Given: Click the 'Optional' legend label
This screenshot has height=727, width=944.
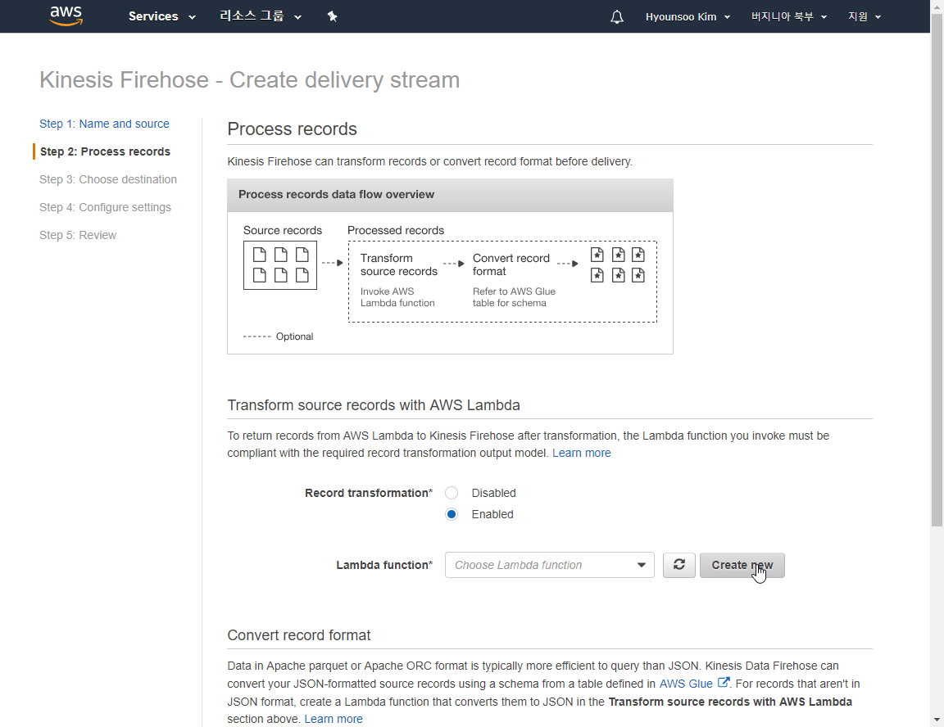Looking at the screenshot, I should coord(294,336).
